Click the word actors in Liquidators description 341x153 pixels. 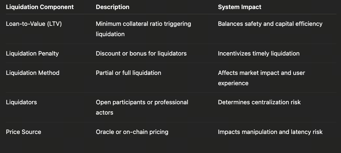[104, 113]
